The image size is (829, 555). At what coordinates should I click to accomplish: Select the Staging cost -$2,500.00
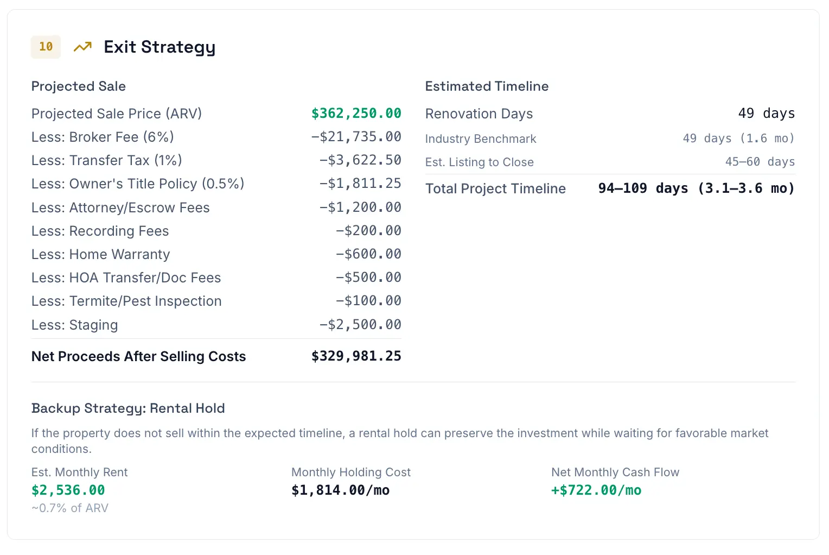point(360,325)
